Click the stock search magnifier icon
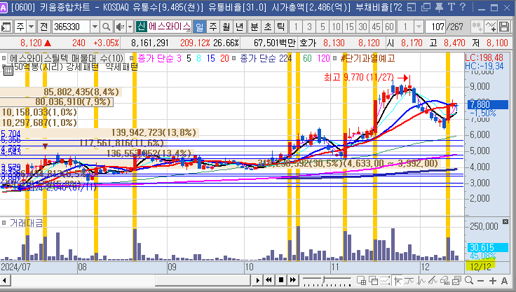Viewport: 516px width, 292px height. [106, 27]
